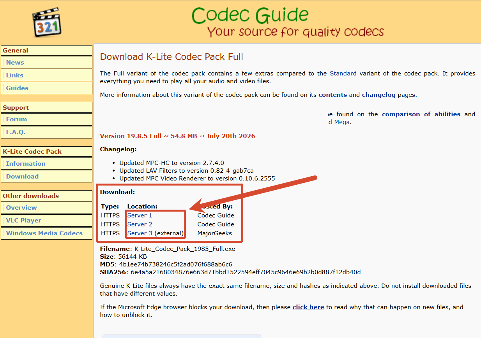
Task: Click the Support sidebar section header
Action: tap(46, 107)
